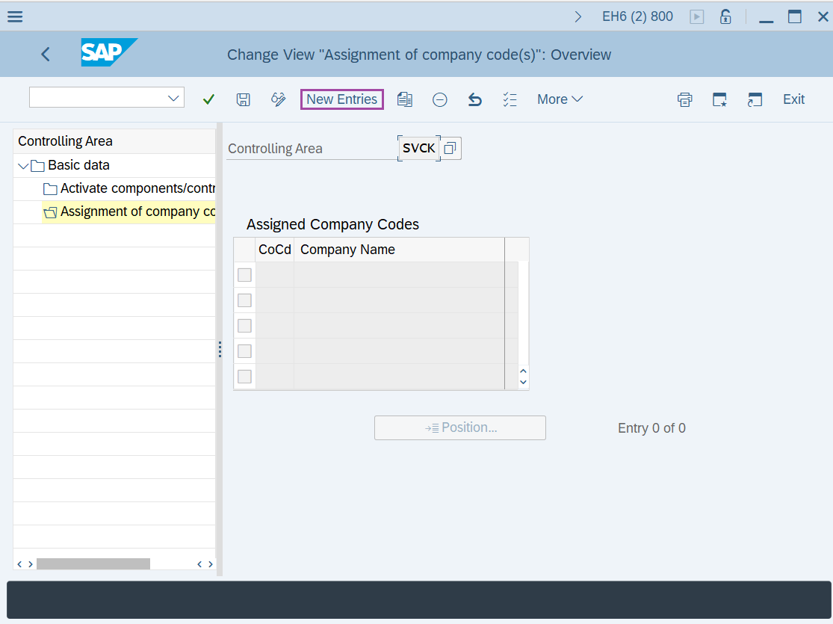The image size is (833, 624).
Task: Click the Select All list icon
Action: click(510, 99)
